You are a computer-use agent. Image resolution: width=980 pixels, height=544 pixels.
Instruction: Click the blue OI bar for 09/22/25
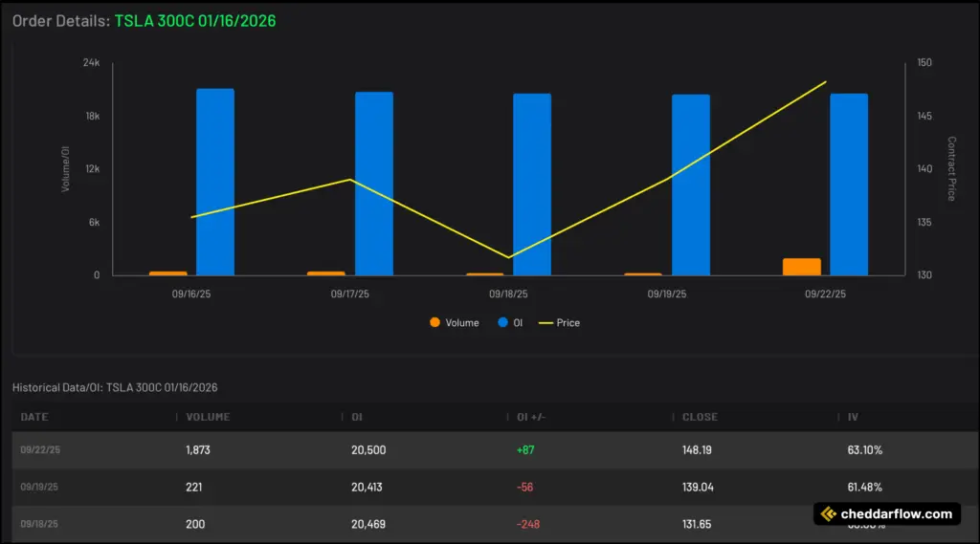tap(850, 185)
